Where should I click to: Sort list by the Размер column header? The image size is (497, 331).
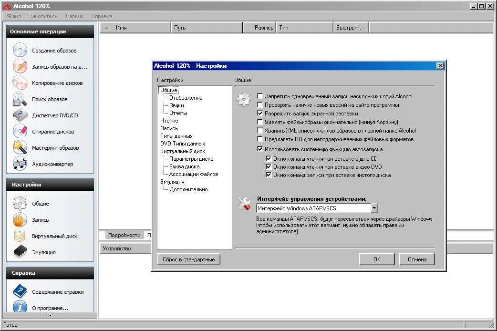(259, 28)
